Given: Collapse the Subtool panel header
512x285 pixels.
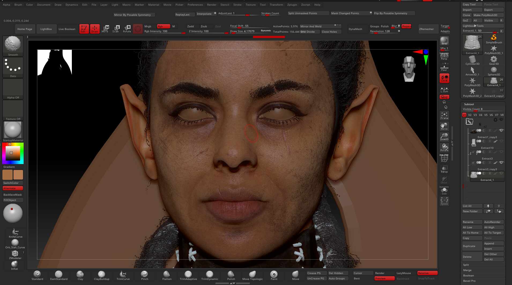Looking at the screenshot, I should [469, 104].
